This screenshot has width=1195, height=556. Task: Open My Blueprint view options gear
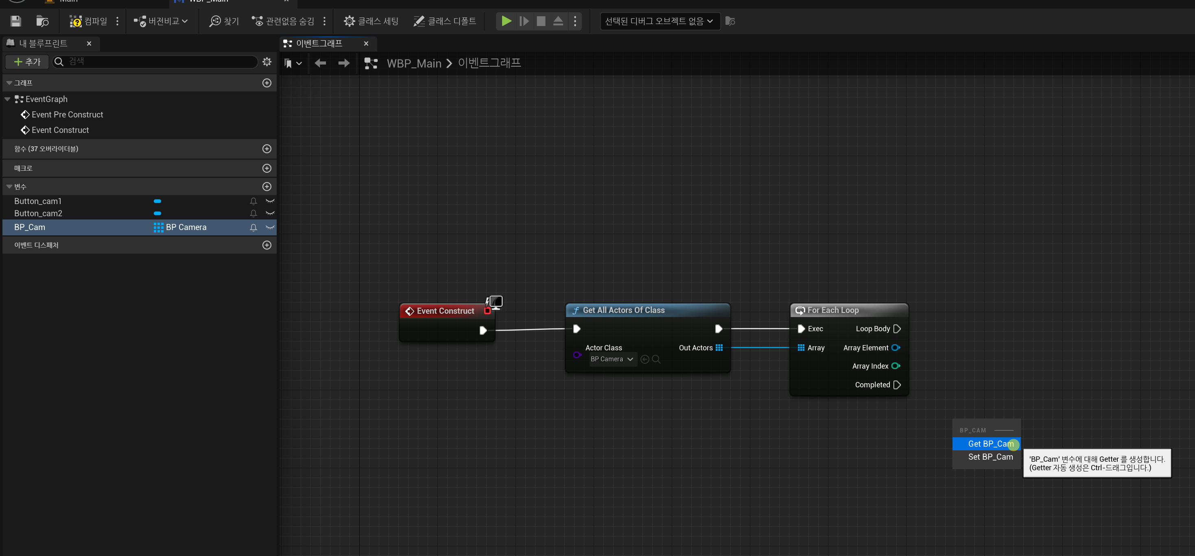pos(267,62)
